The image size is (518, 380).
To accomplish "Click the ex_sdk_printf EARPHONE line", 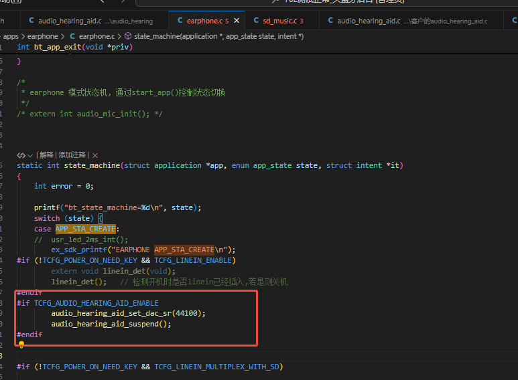I will click(x=143, y=250).
